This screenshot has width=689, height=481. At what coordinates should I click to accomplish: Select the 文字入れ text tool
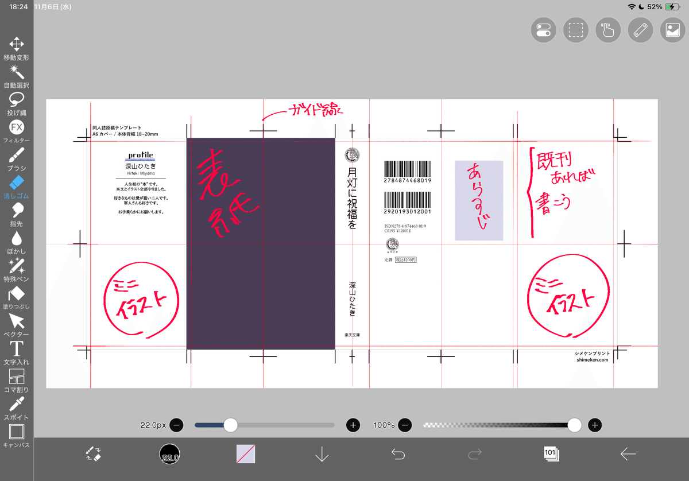(17, 353)
